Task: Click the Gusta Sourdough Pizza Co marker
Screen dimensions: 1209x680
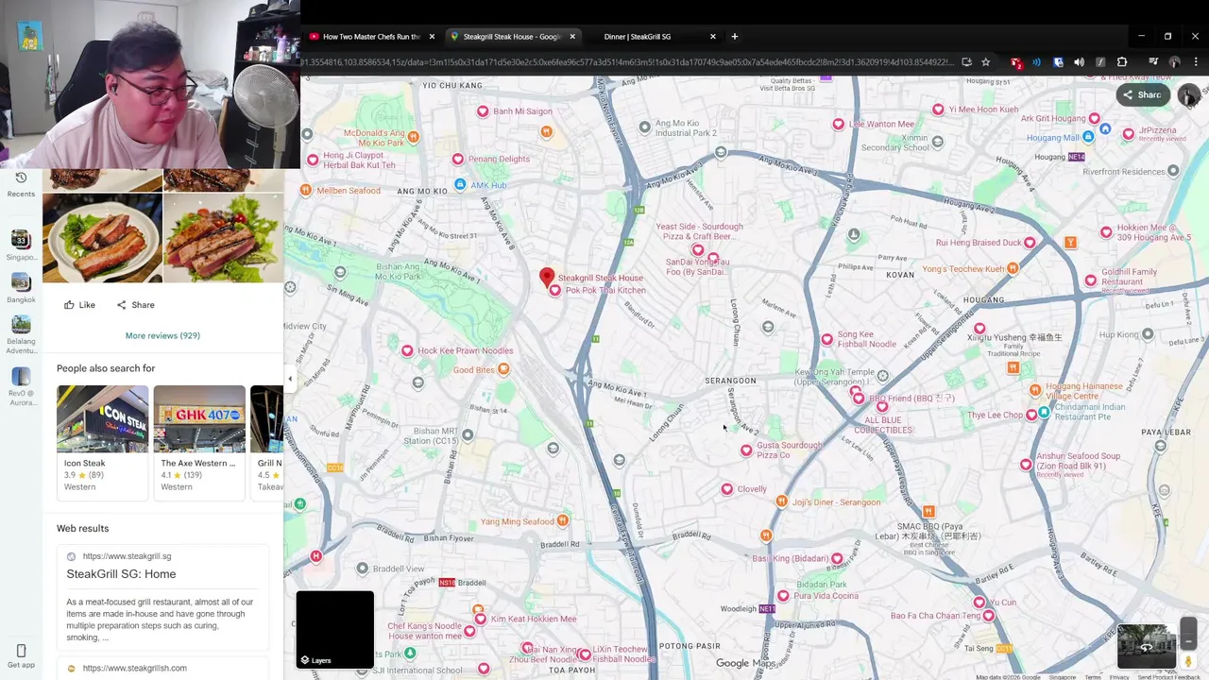Action: [x=746, y=450]
